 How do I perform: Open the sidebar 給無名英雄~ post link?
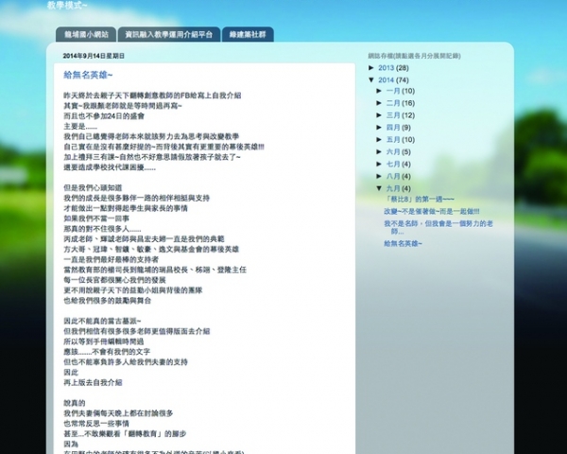[403, 243]
